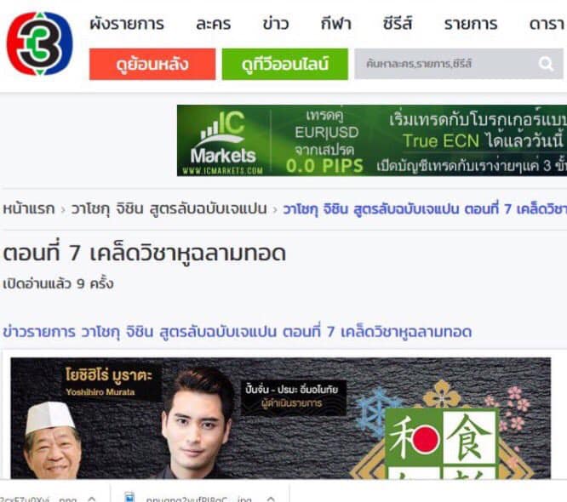Go to หน้าแรก breadcrumb link
The height and width of the screenshot is (502, 567).
tap(29, 209)
